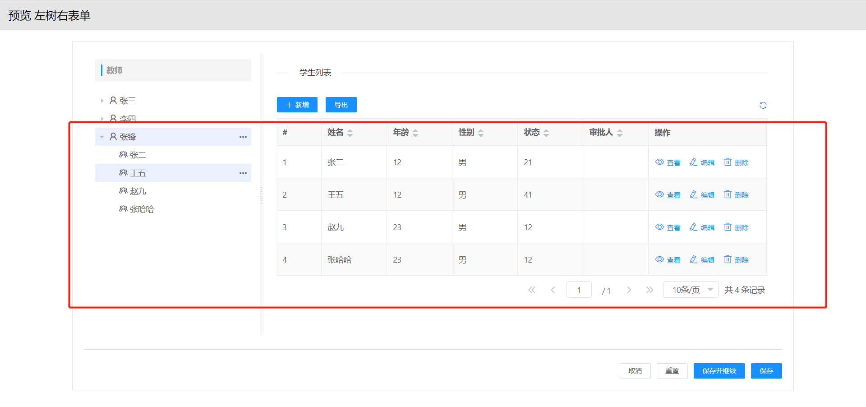Screen dimensions: 866x407
Task: Click the 导出 button
Action: 341,105
